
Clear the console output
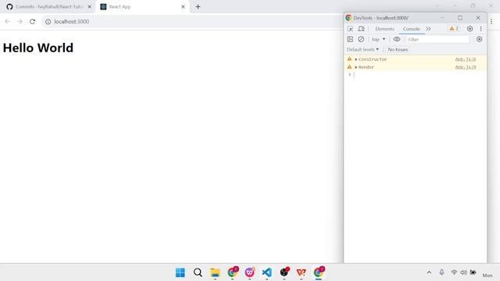(x=361, y=39)
